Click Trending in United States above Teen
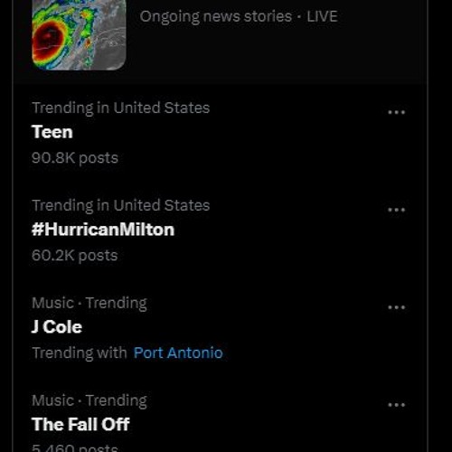The image size is (452, 452). (x=121, y=108)
